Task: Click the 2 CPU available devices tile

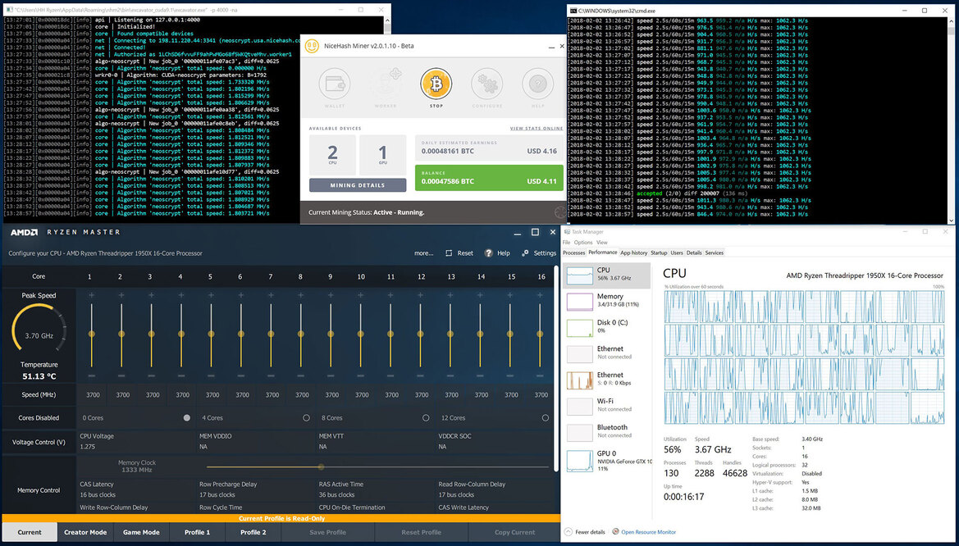Action: click(x=333, y=155)
